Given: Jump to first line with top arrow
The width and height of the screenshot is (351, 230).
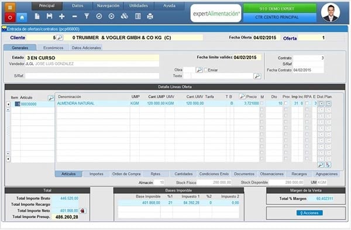Looking at the screenshot, I should (x=8, y=104).
